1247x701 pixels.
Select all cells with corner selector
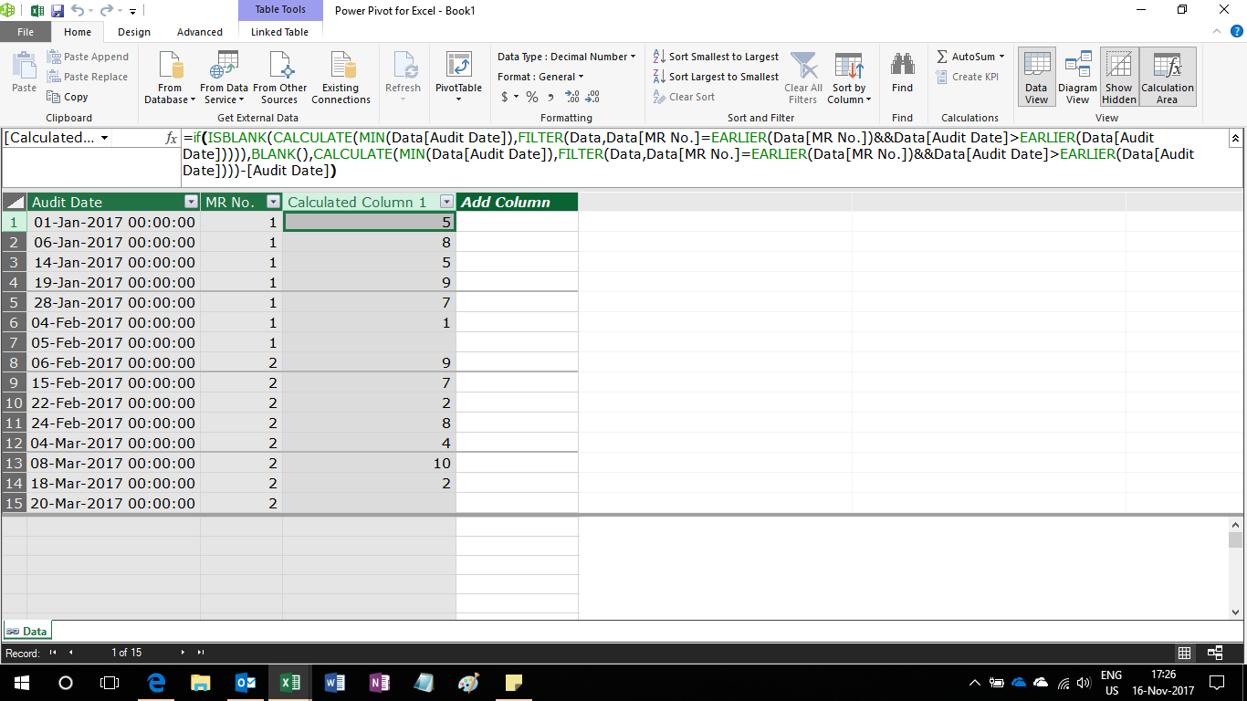[14, 202]
